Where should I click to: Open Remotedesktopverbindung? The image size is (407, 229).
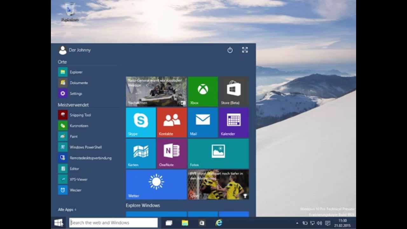click(x=85, y=158)
